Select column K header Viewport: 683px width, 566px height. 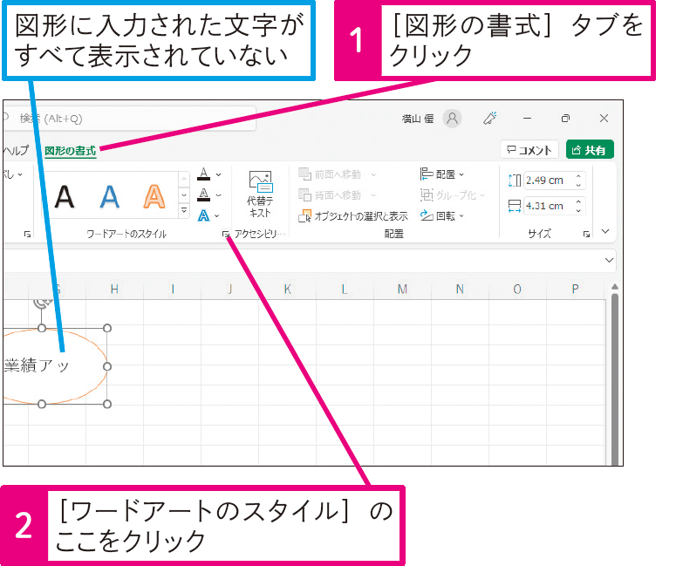[288, 289]
